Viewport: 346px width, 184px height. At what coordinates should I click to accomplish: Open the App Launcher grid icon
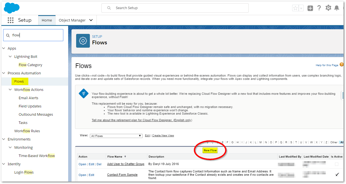pos(10,20)
